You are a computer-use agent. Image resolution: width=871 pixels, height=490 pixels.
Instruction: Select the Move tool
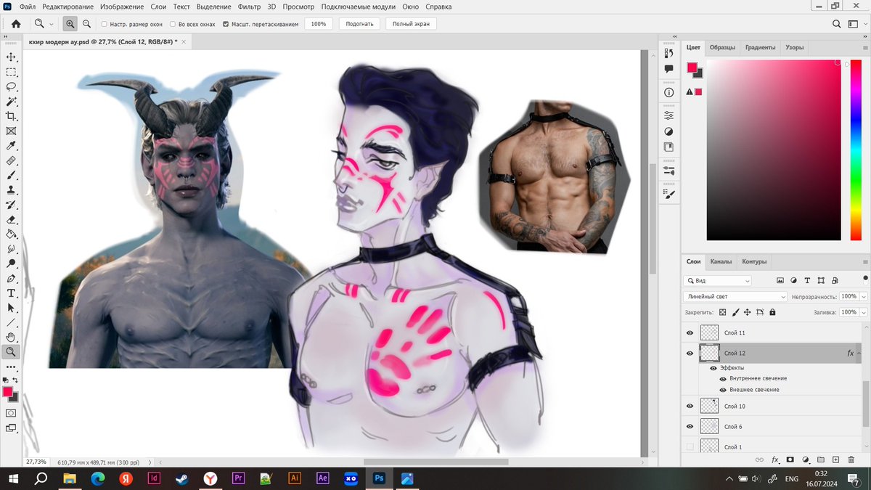11,57
